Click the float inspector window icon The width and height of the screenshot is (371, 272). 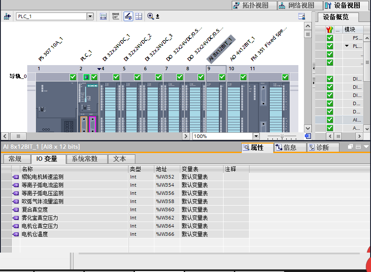tap(350, 147)
